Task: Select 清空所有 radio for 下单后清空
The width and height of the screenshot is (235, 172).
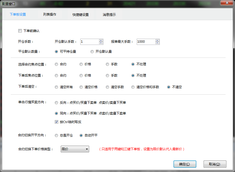Action: (x=56, y=87)
